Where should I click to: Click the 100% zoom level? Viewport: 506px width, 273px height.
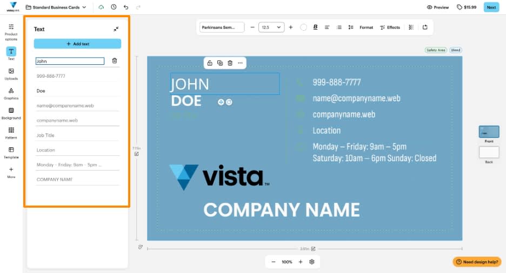pos(287,262)
